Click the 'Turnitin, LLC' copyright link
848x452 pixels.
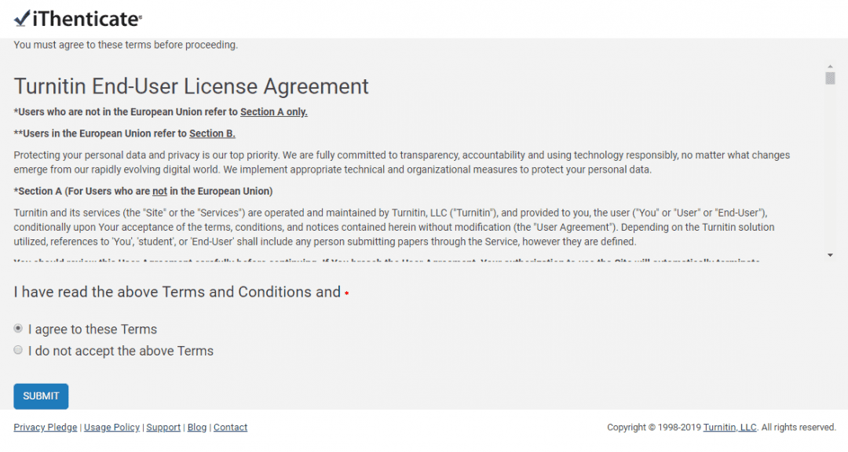click(x=729, y=427)
